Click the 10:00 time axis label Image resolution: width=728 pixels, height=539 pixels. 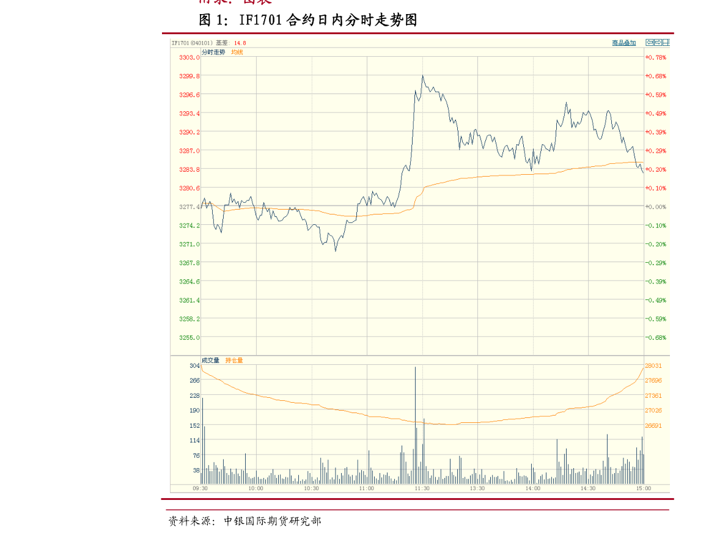tap(256, 488)
